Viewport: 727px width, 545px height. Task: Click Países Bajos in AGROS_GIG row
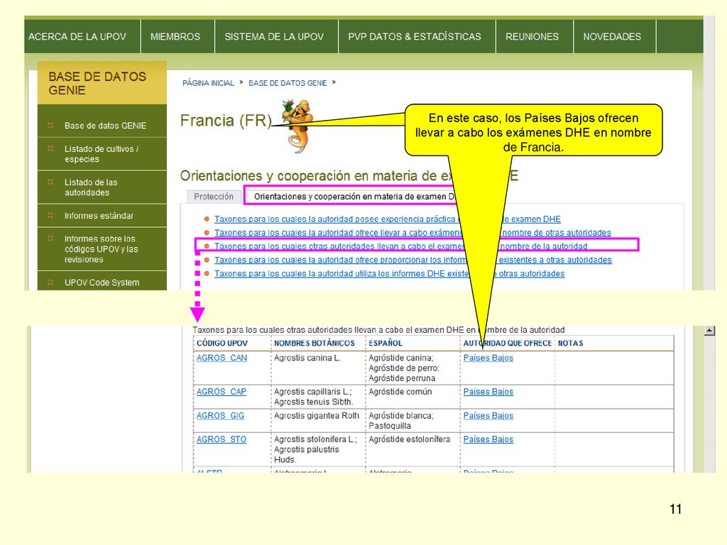tap(488, 416)
